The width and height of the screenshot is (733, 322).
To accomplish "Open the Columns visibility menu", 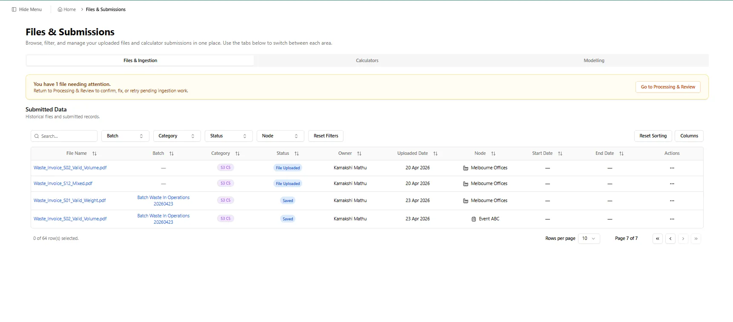I will click(x=689, y=136).
